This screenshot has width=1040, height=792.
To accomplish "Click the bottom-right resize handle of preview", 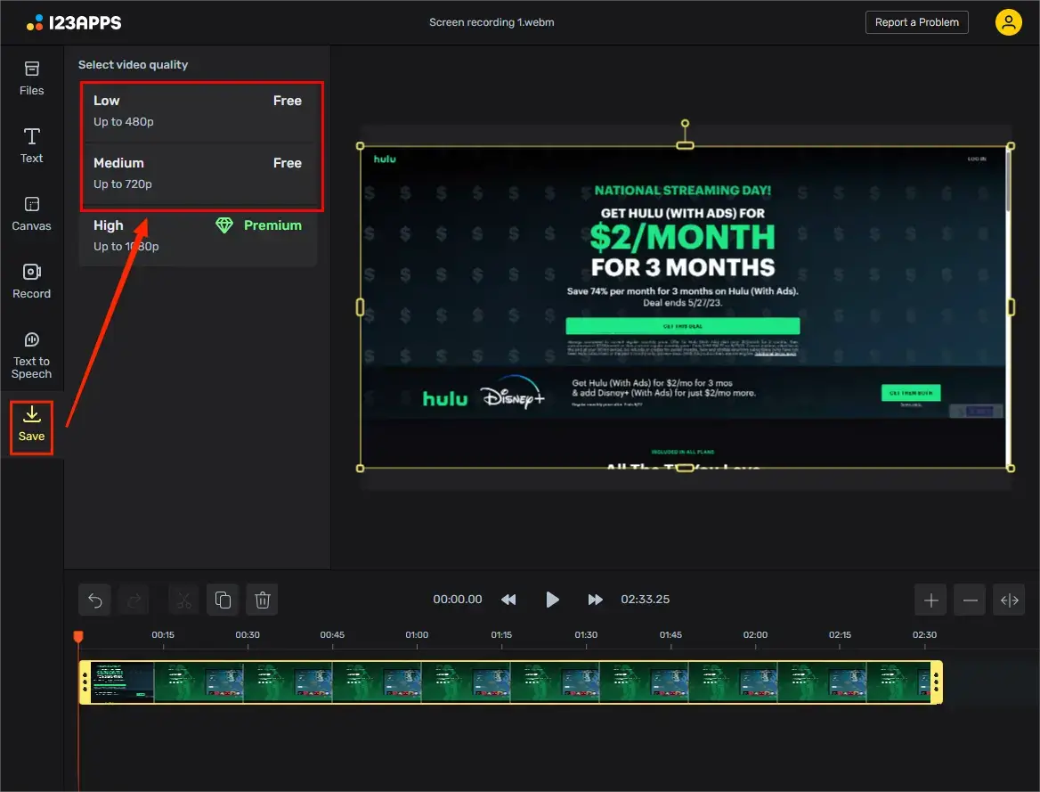I will pos(1011,468).
